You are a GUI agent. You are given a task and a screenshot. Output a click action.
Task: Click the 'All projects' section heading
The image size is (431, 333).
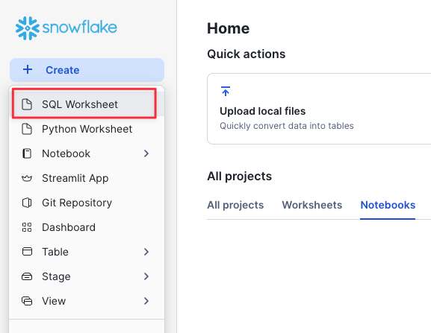coord(240,177)
